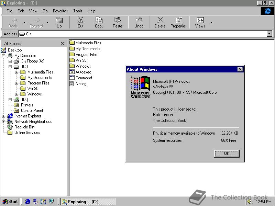Expand Network Neighborhood tree node
This screenshot has width=275, height=206.
coord(3,122)
